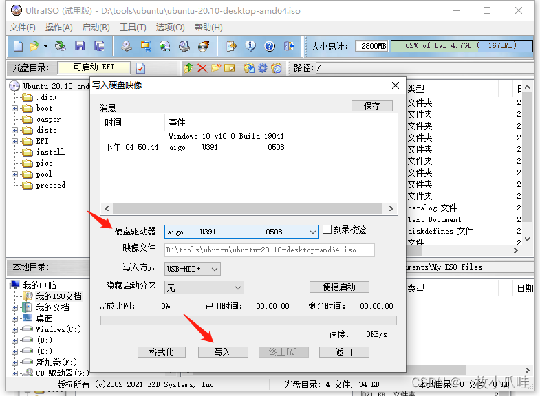Click the Extract files icon

coord(248,68)
